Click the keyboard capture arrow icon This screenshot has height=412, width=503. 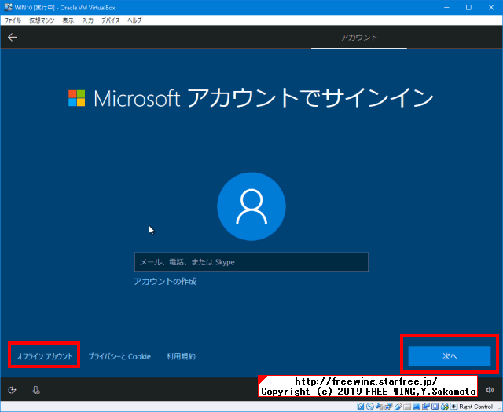[453, 407]
